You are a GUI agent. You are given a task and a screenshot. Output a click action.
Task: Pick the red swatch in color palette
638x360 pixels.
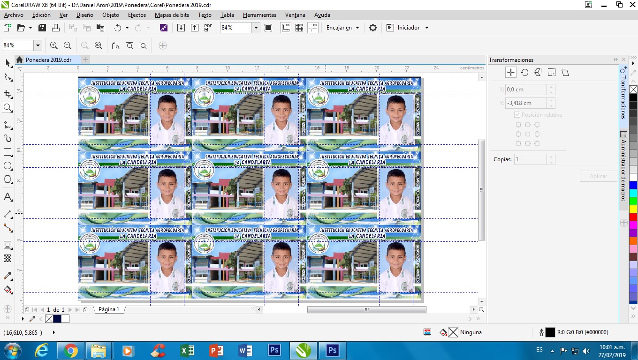(x=633, y=217)
